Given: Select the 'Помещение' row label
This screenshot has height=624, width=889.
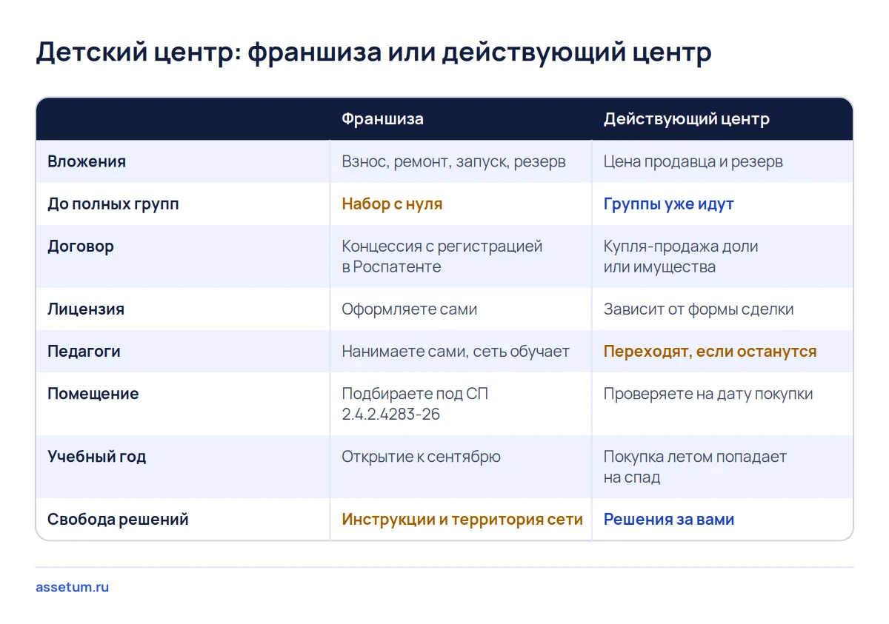Looking at the screenshot, I should [93, 394].
